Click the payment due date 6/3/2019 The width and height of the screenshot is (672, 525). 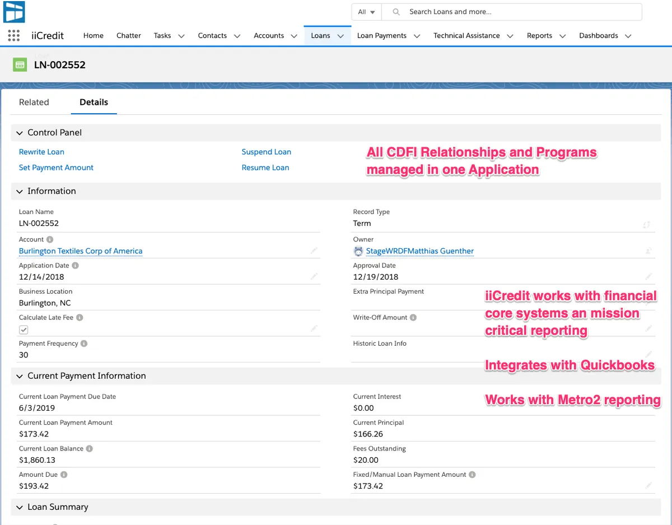pyautogui.click(x=37, y=408)
